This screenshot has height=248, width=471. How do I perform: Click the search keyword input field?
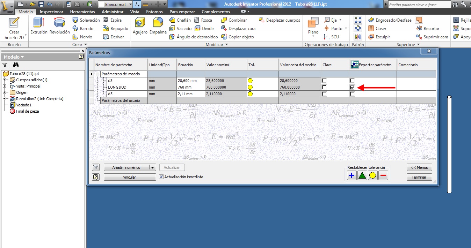tap(419, 5)
